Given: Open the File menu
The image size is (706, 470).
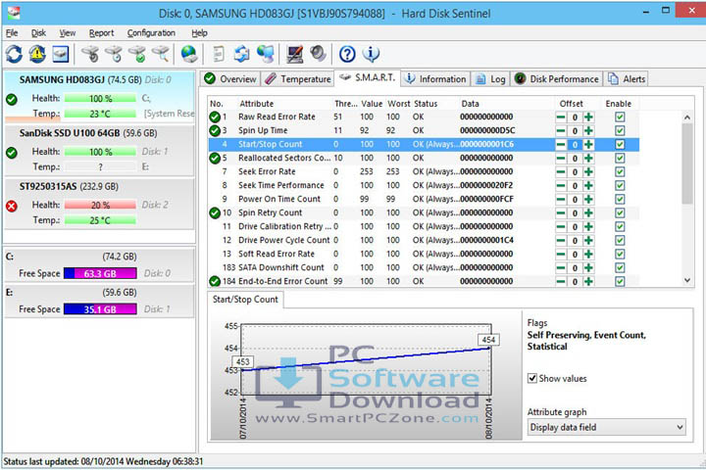Looking at the screenshot, I should 12,33.
